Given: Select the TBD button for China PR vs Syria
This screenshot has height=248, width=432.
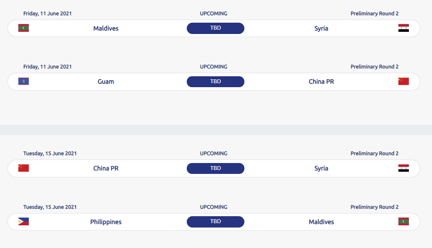Looking at the screenshot, I should 216,168.
